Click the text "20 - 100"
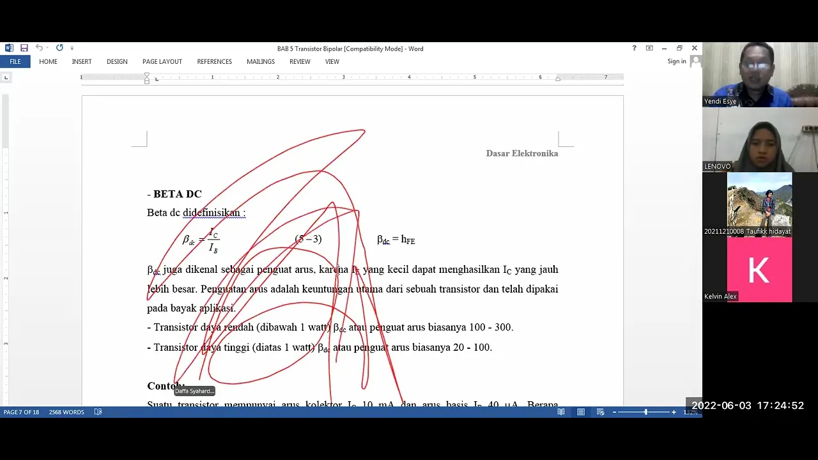This screenshot has width=818, height=460. [x=472, y=348]
